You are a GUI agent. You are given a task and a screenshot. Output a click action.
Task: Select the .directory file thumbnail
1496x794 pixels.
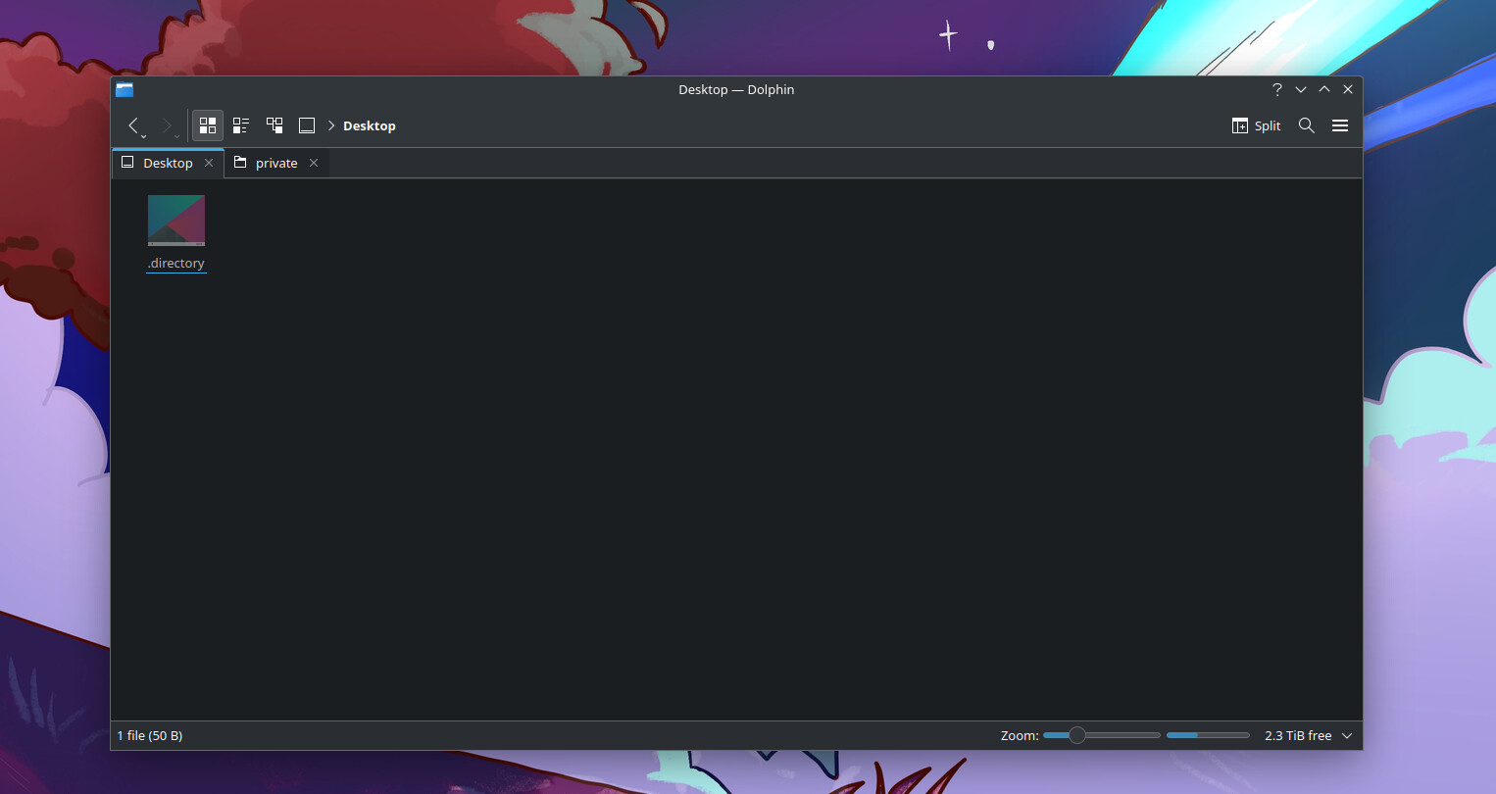176,221
